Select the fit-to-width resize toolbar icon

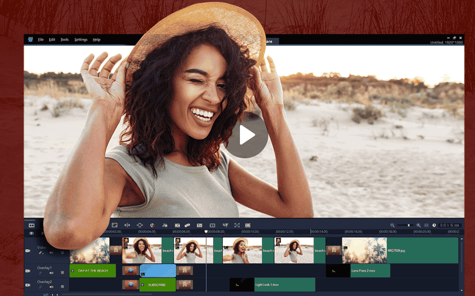(x=140, y=225)
